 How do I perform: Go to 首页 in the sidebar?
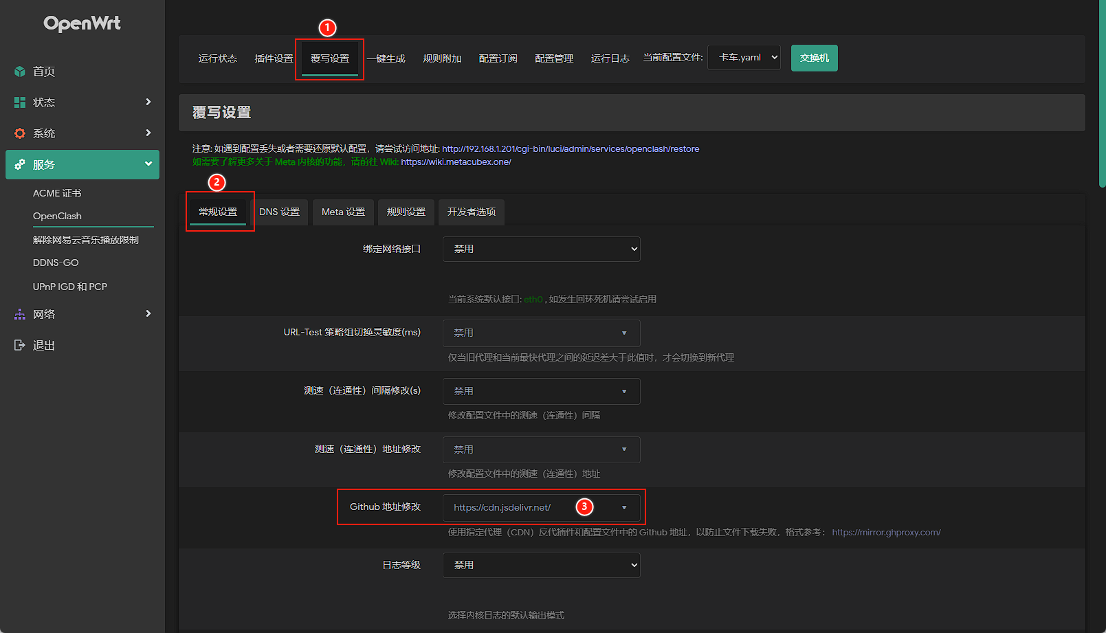44,71
